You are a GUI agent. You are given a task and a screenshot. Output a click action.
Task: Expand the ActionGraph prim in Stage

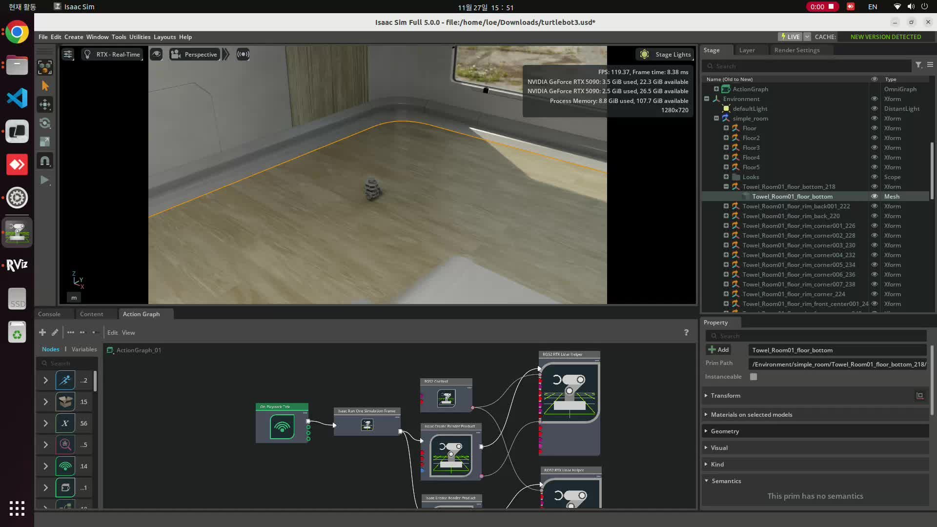pos(716,89)
